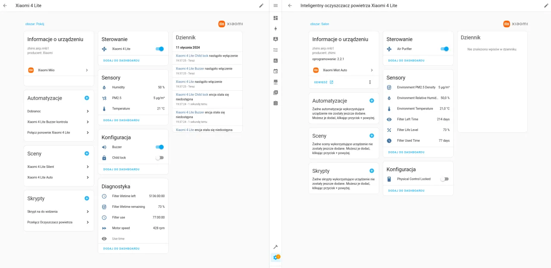The width and height of the screenshot is (551, 268).
Task: Open the Calendar sidebar icon
Action: point(275,71)
